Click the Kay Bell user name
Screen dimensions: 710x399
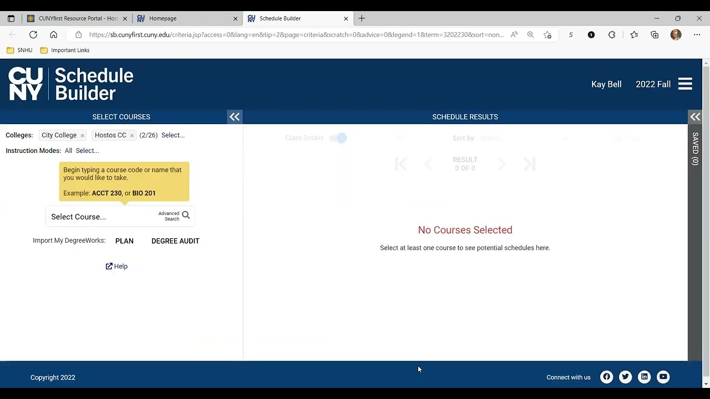[606, 84]
